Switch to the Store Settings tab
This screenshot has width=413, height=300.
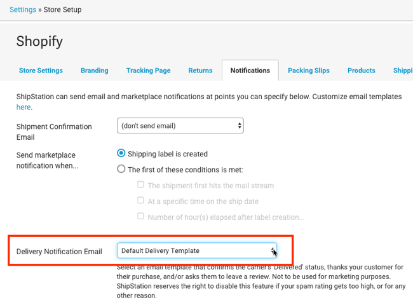point(41,71)
